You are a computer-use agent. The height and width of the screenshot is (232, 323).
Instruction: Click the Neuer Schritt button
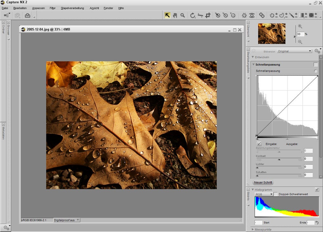coord(263,183)
